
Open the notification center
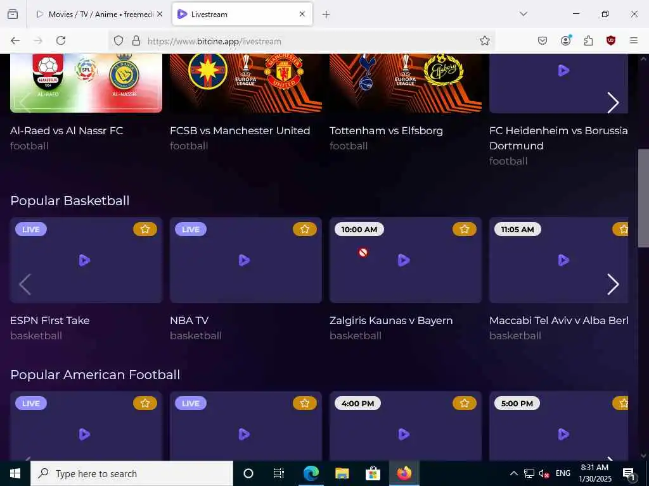tap(629, 473)
